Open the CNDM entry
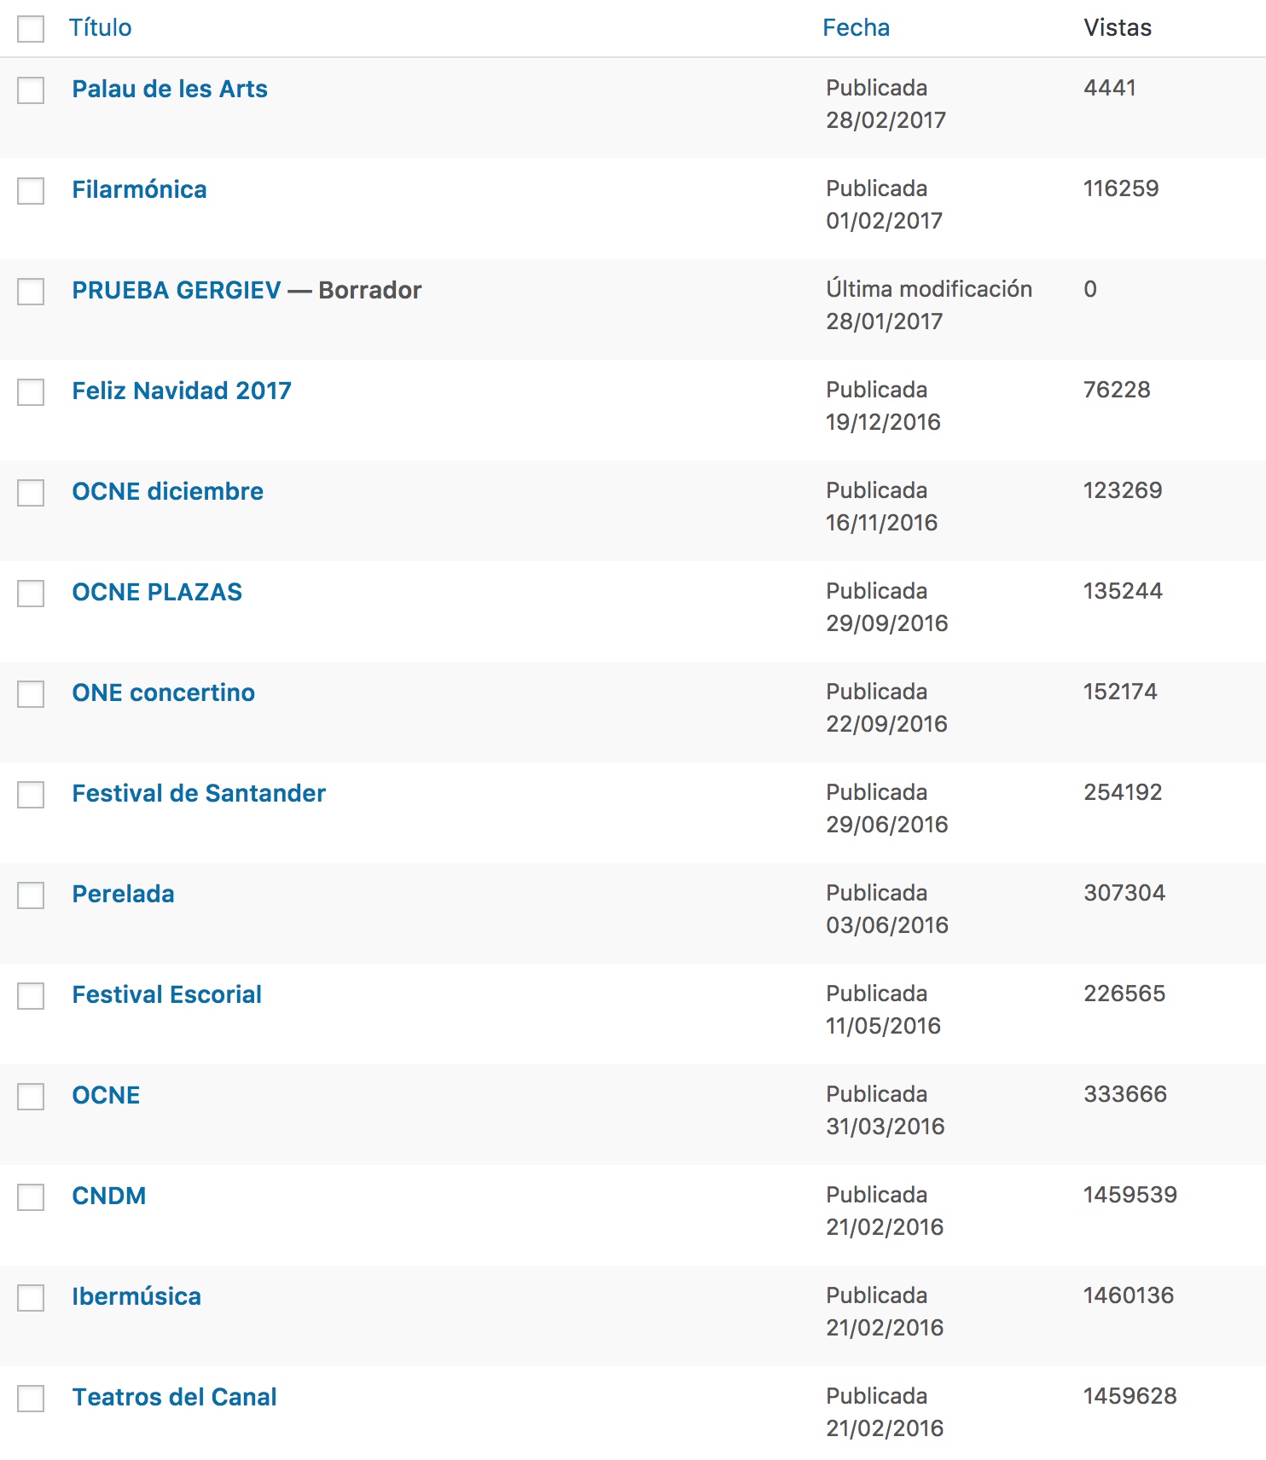 point(108,1196)
